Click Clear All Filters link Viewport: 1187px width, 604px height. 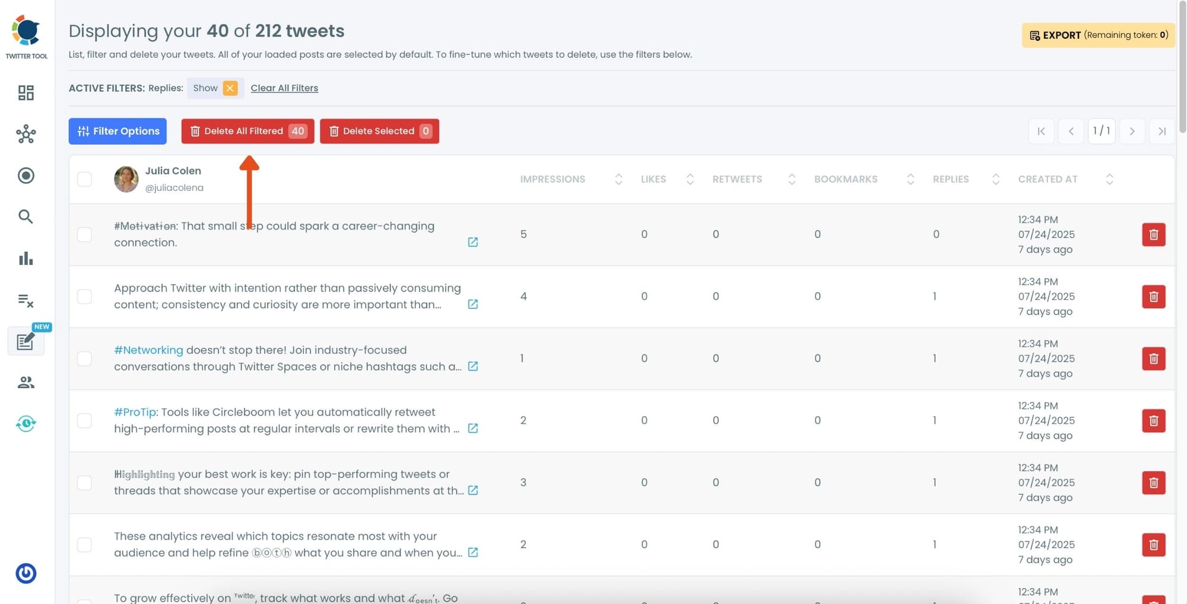click(x=284, y=88)
